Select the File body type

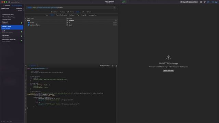[x=78, y=15]
